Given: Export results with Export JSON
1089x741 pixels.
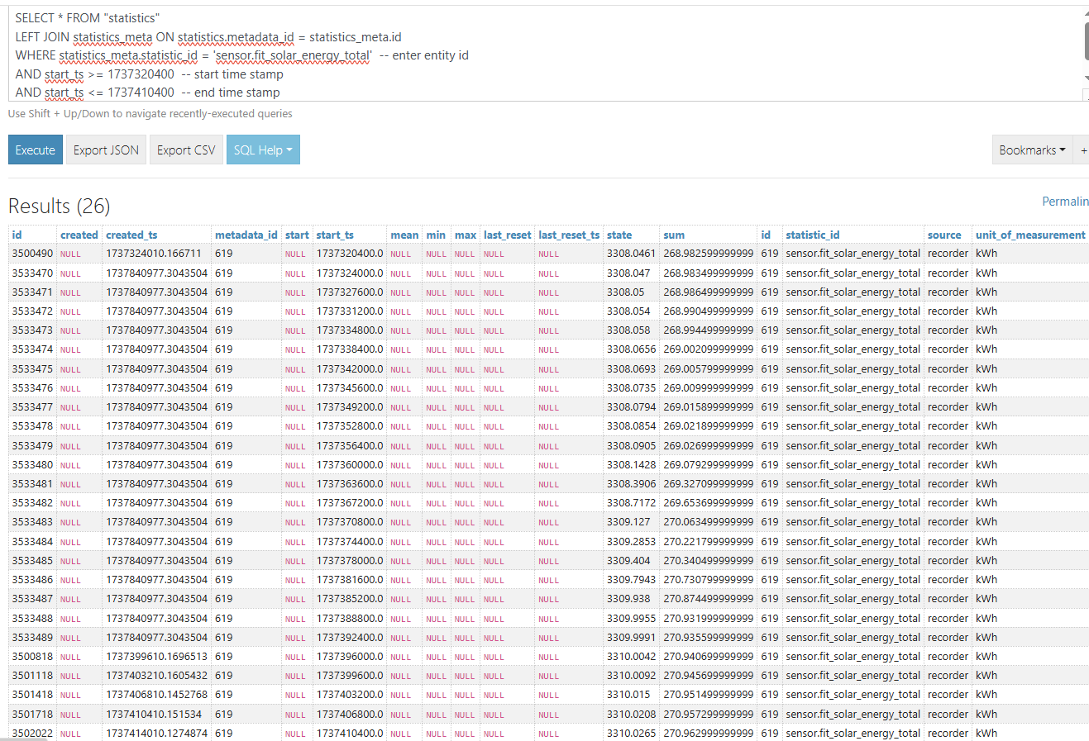Looking at the screenshot, I should click(106, 150).
